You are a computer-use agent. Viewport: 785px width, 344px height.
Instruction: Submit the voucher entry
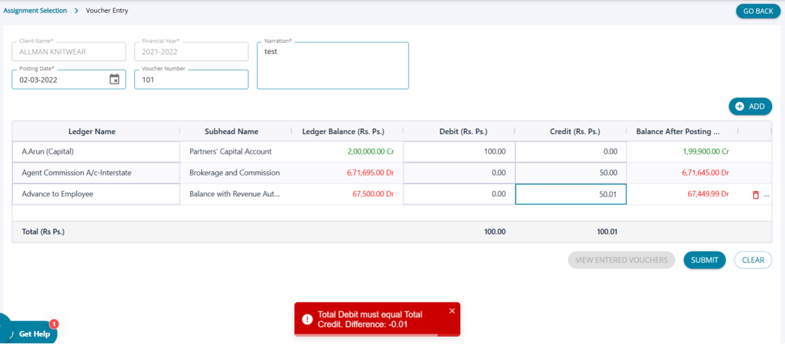pos(705,260)
